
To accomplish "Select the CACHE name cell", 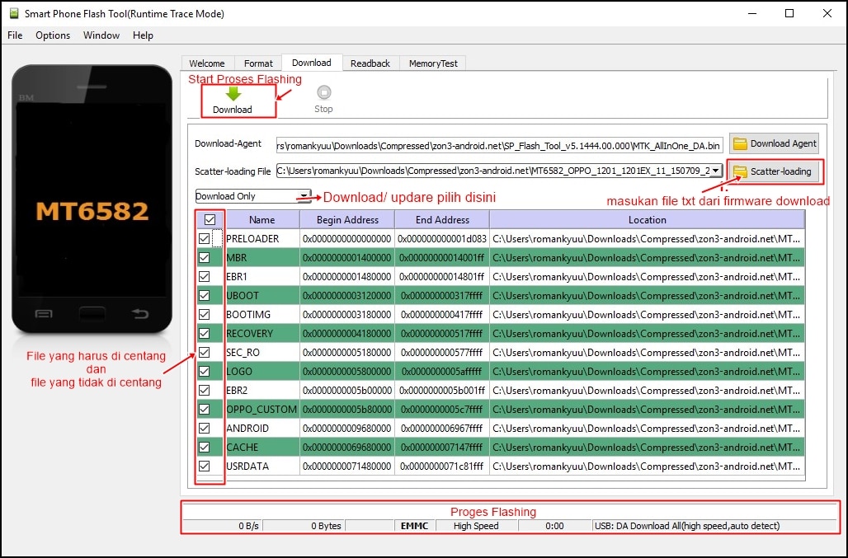I will pos(262,448).
